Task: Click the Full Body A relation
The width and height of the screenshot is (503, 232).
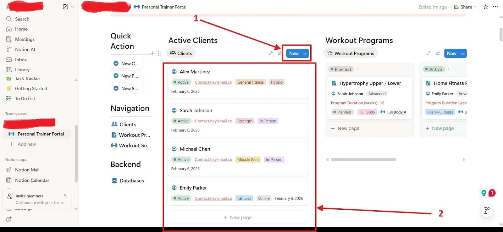Action: (393, 112)
